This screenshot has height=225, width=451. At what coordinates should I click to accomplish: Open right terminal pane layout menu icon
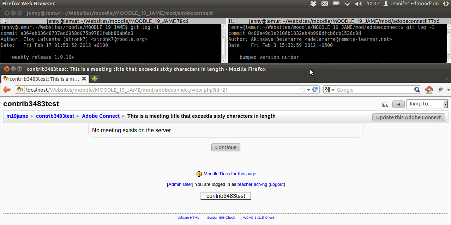231,21
